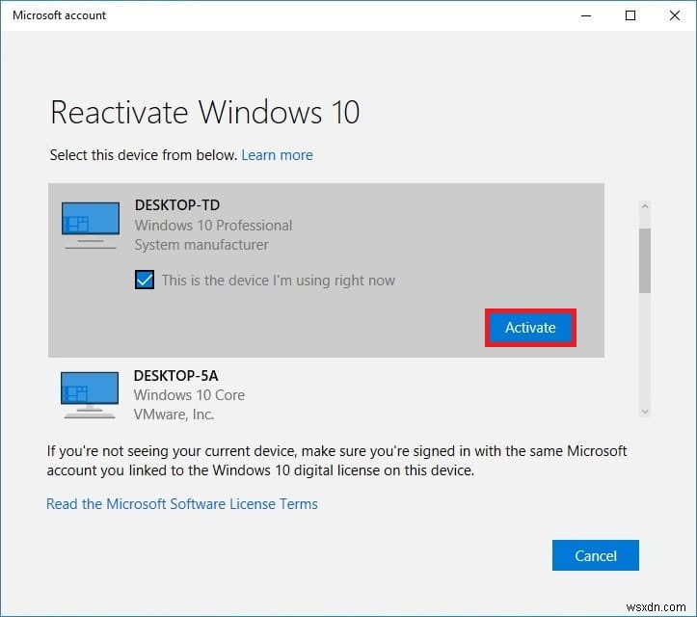Maximize the Microsoft account window

click(x=630, y=15)
